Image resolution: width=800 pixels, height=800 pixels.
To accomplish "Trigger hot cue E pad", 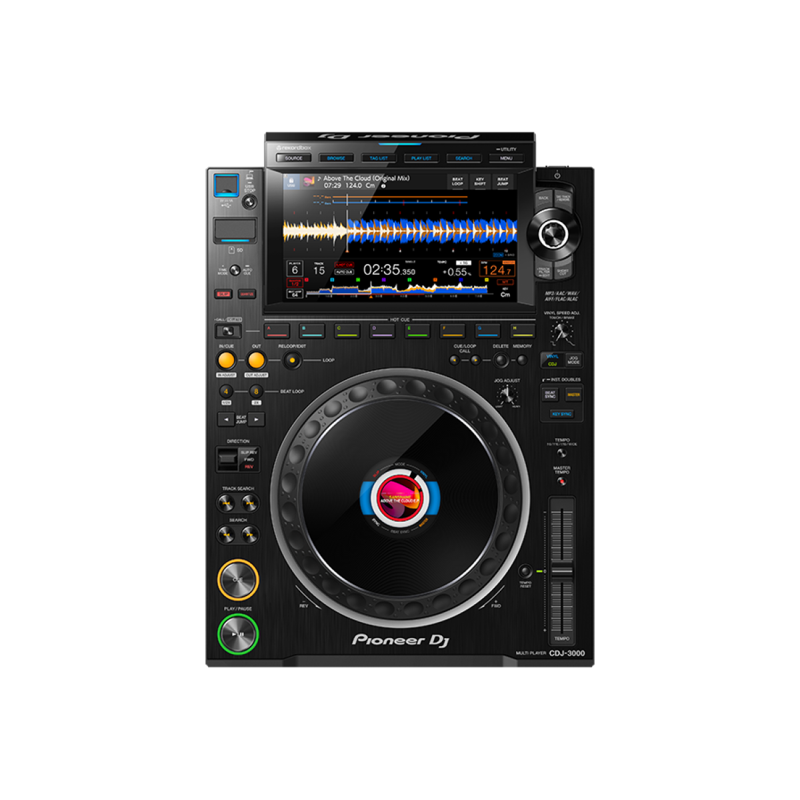I will coord(418,331).
